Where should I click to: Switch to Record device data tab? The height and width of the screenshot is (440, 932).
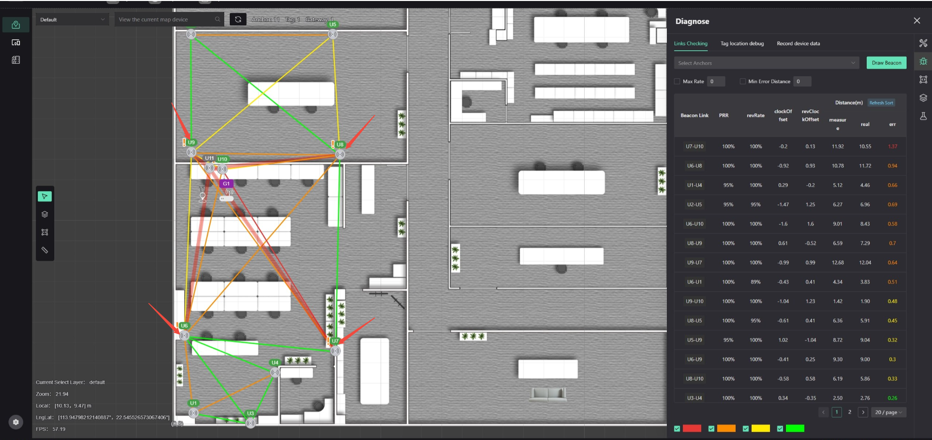click(798, 43)
